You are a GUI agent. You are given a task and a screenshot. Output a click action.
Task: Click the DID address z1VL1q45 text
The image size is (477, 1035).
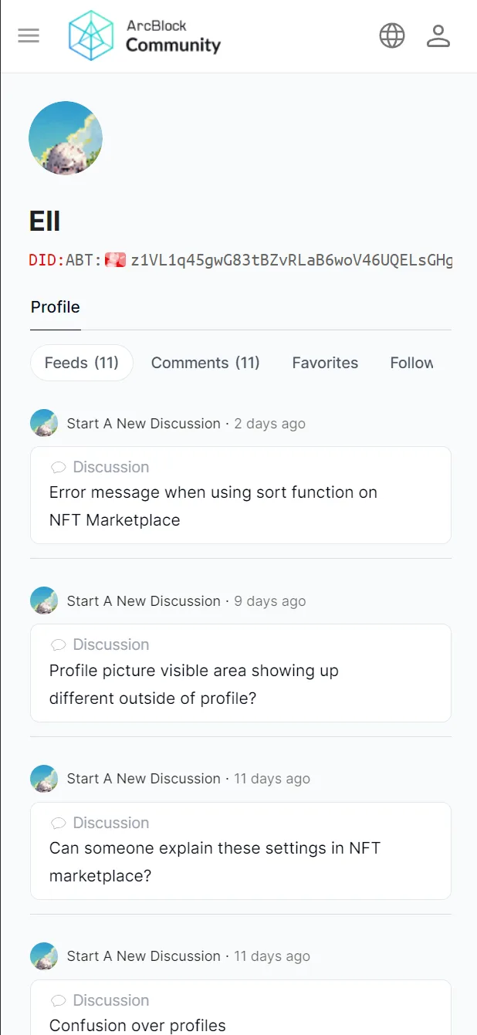tap(292, 260)
